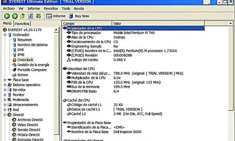Click the Overclock flame icon

(x=14, y=60)
